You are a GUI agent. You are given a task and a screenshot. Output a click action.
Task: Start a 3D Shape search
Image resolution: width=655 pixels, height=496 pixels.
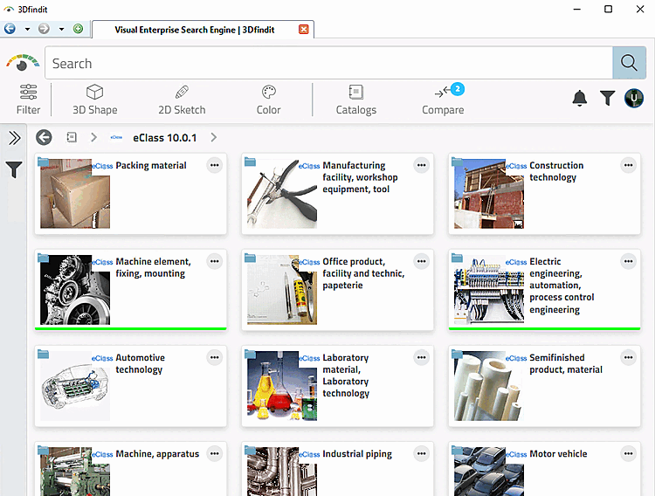tap(95, 100)
